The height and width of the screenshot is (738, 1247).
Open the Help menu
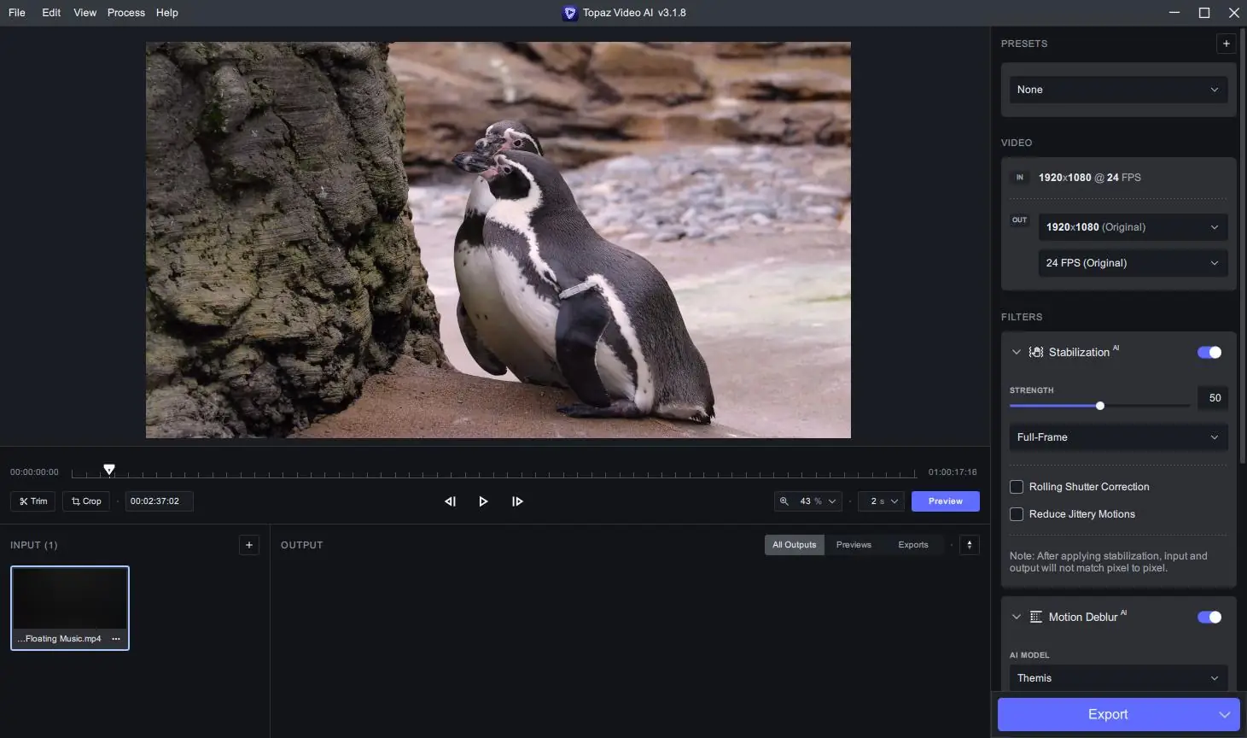(x=167, y=13)
